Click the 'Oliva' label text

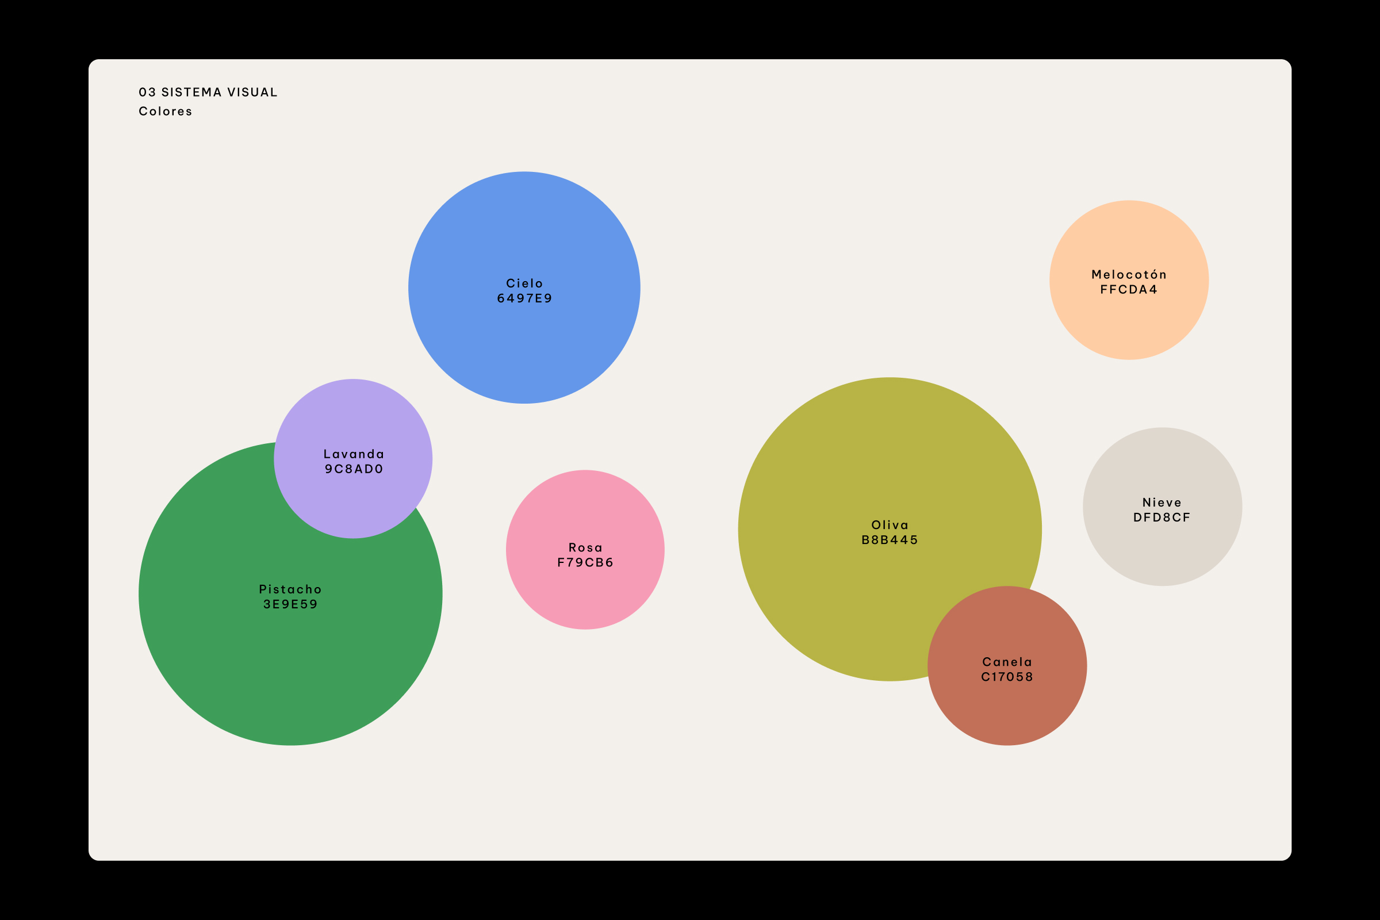[890, 524]
